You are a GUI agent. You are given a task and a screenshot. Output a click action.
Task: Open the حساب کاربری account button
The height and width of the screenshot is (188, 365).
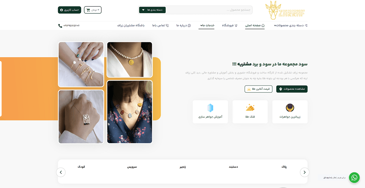tap(69, 10)
